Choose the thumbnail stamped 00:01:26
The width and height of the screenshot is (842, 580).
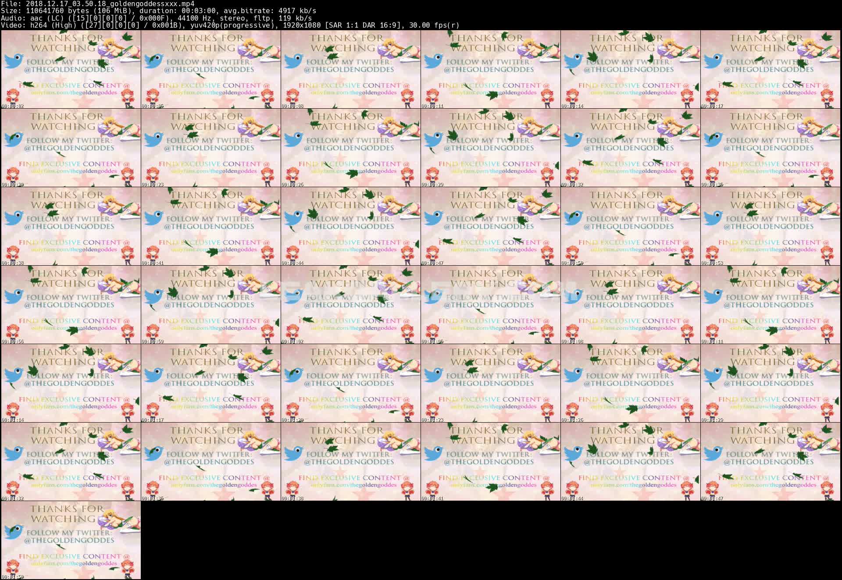coord(631,383)
